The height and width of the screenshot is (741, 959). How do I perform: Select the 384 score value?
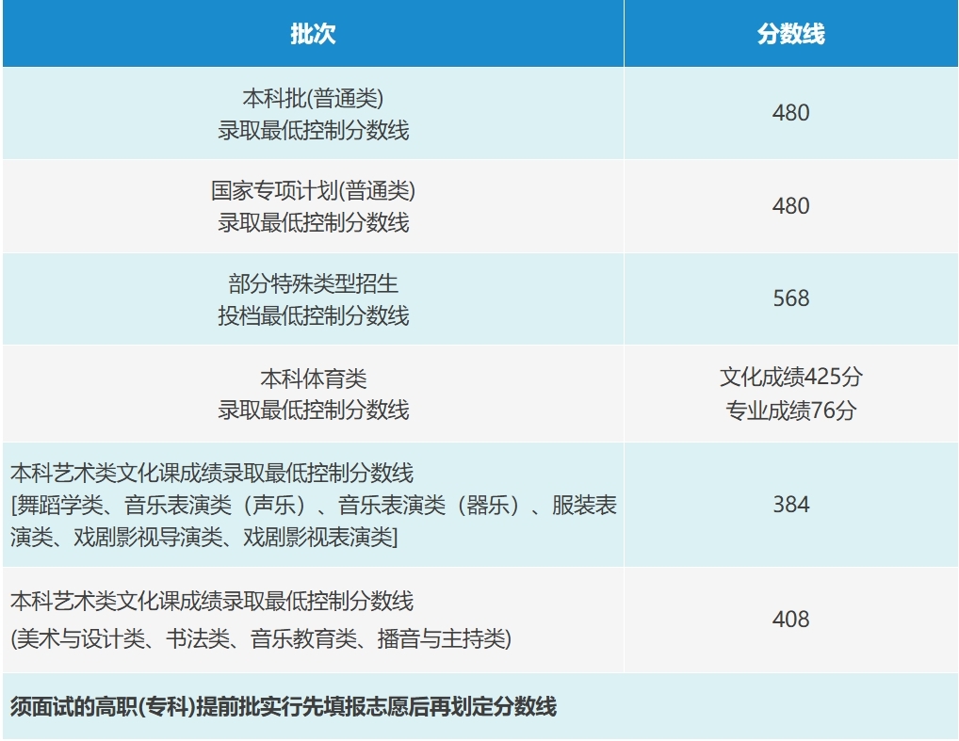coord(790,505)
